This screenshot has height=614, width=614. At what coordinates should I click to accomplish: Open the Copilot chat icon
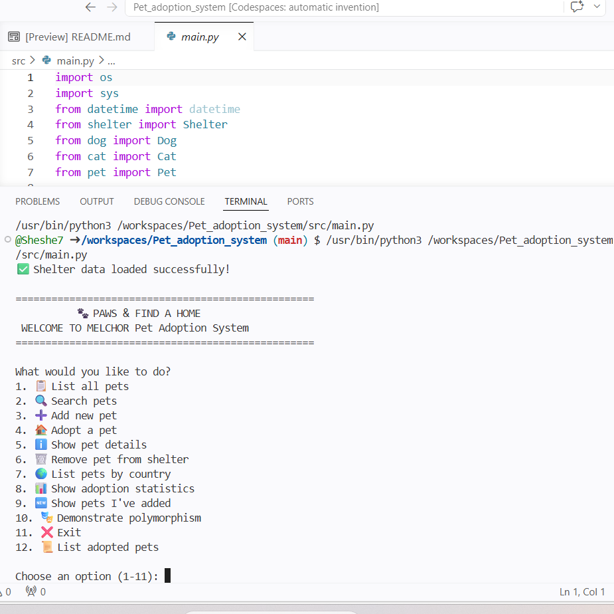click(577, 7)
